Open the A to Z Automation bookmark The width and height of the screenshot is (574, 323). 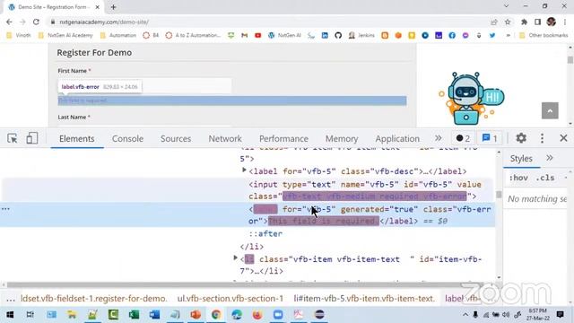[193, 35]
